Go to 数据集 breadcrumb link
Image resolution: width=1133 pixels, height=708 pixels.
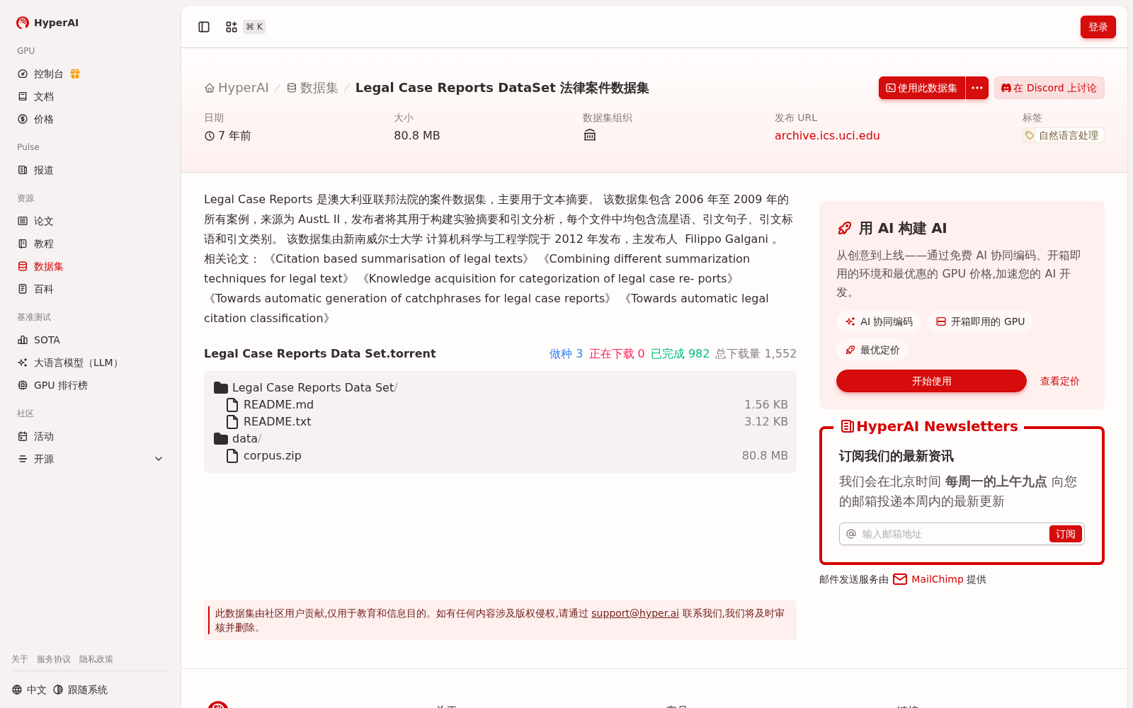click(312, 88)
